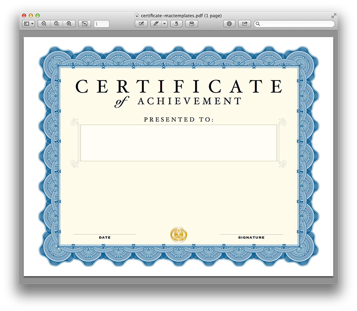Click the gold seal emblem
This screenshot has width=357, height=311.
(x=179, y=235)
